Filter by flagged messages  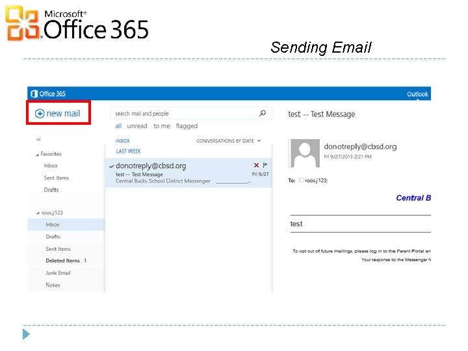click(x=187, y=126)
